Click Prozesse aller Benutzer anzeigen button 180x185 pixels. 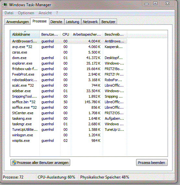pyautogui.click(x=40, y=163)
